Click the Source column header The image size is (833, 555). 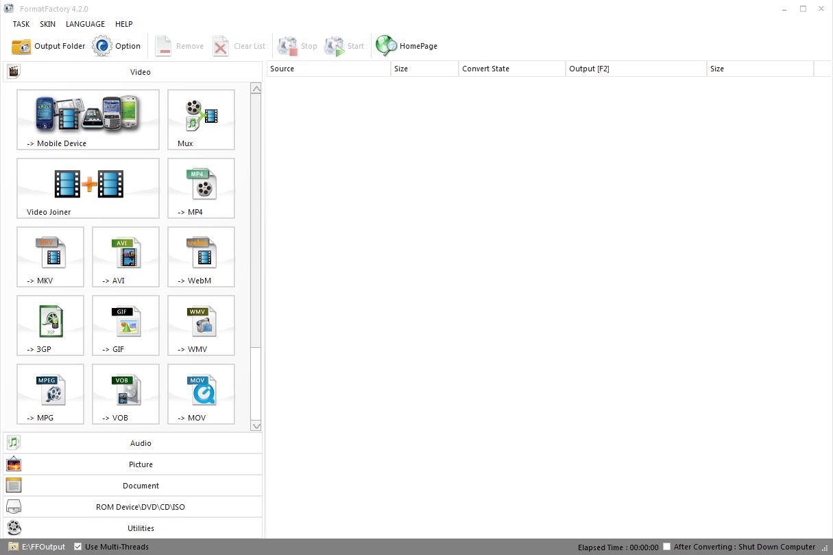328,69
